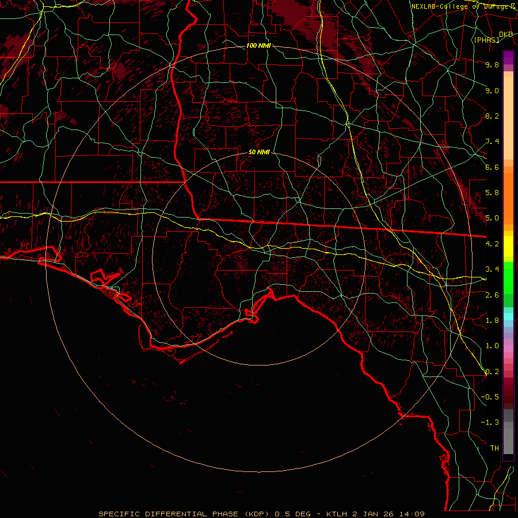
Task: Click the 8.2 value on the color scale
Action: coord(492,116)
